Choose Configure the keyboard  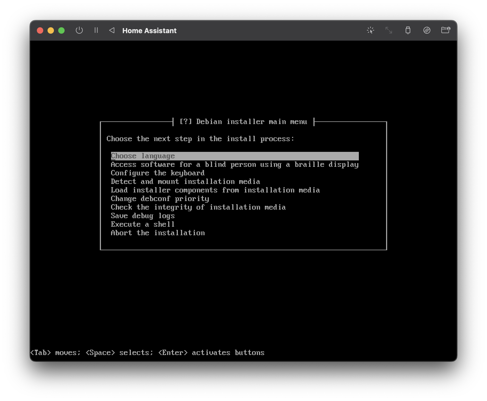click(158, 173)
